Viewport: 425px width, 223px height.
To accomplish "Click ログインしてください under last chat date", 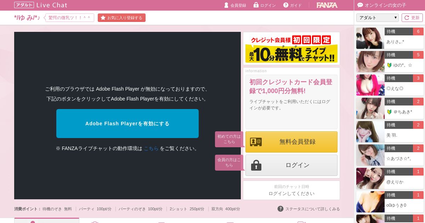I will (291, 194).
